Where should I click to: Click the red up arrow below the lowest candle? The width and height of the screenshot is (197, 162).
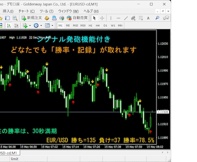[150, 132]
